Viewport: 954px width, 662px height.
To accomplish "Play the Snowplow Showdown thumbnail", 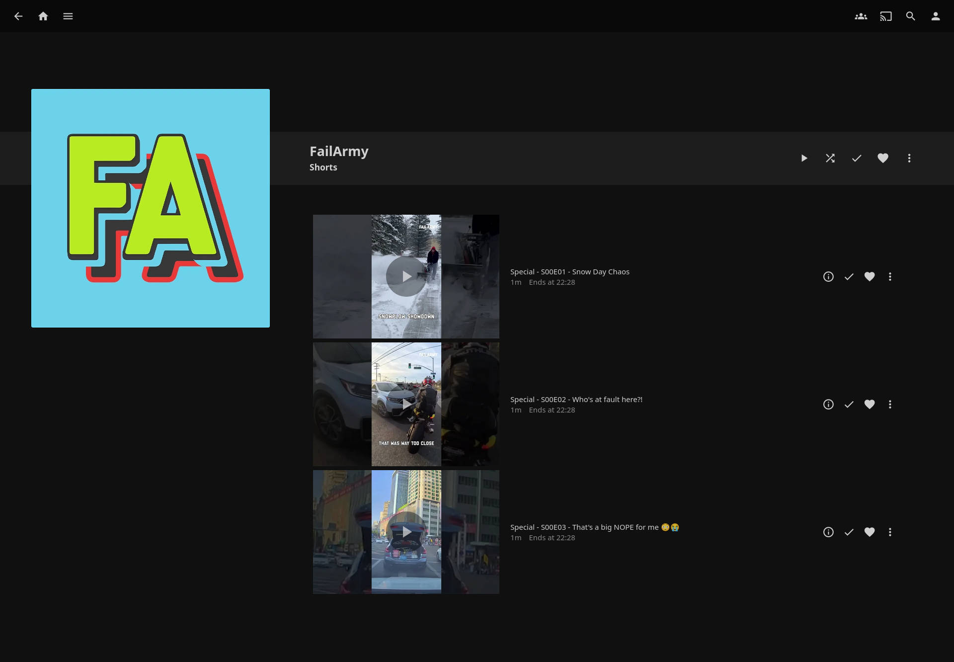I will [406, 276].
